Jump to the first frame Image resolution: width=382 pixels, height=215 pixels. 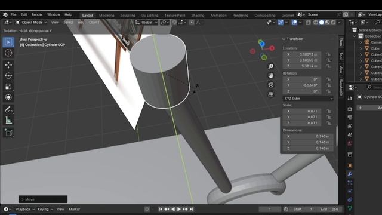161,209
